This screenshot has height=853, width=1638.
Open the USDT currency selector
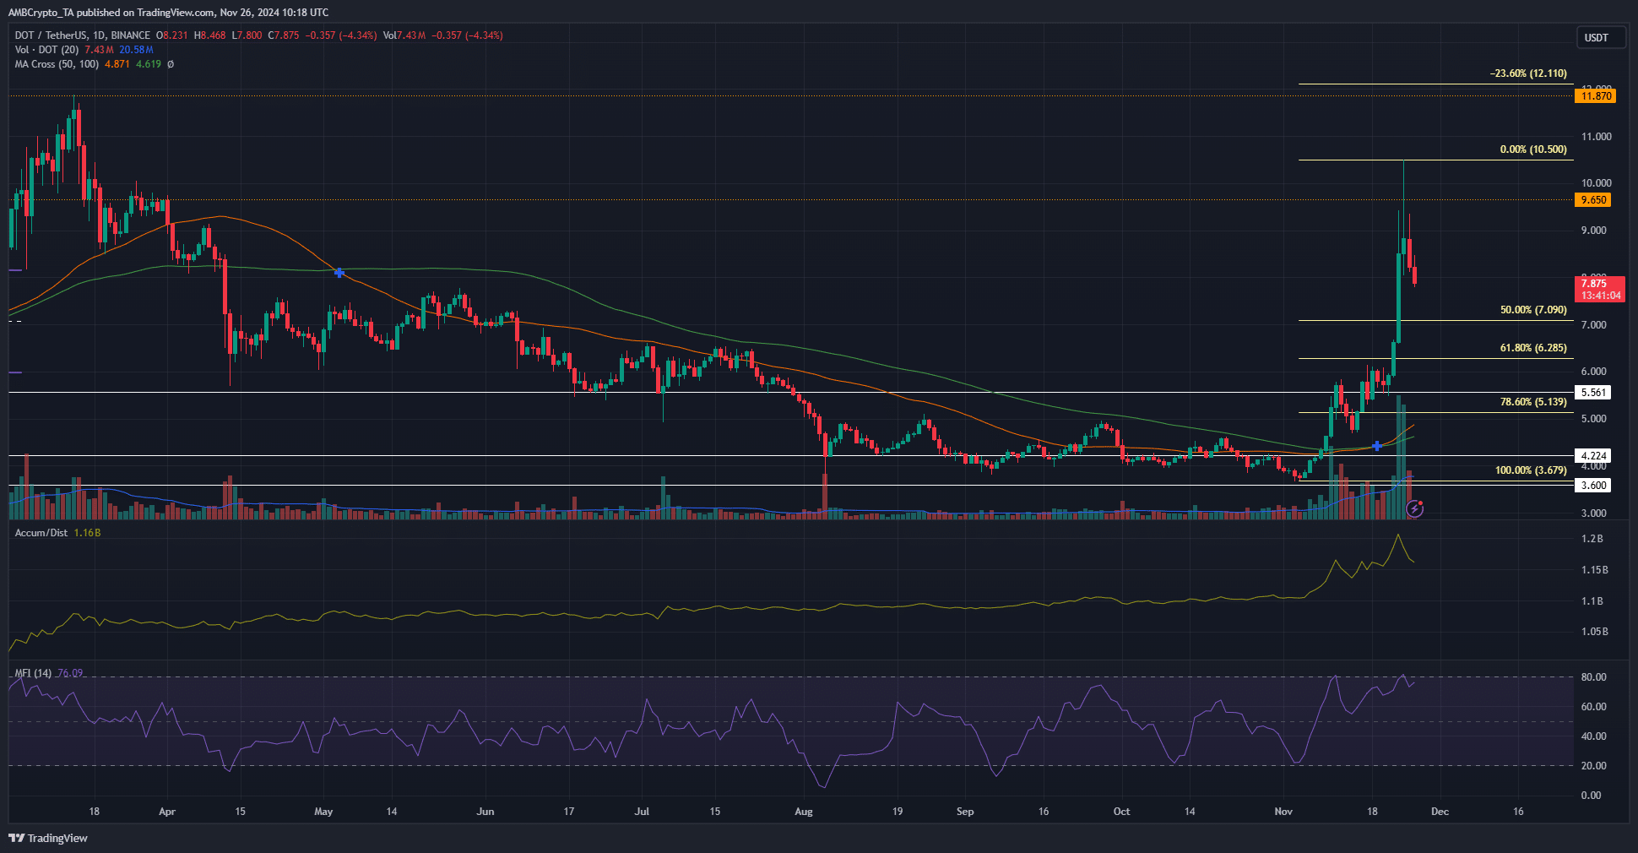pos(1600,38)
